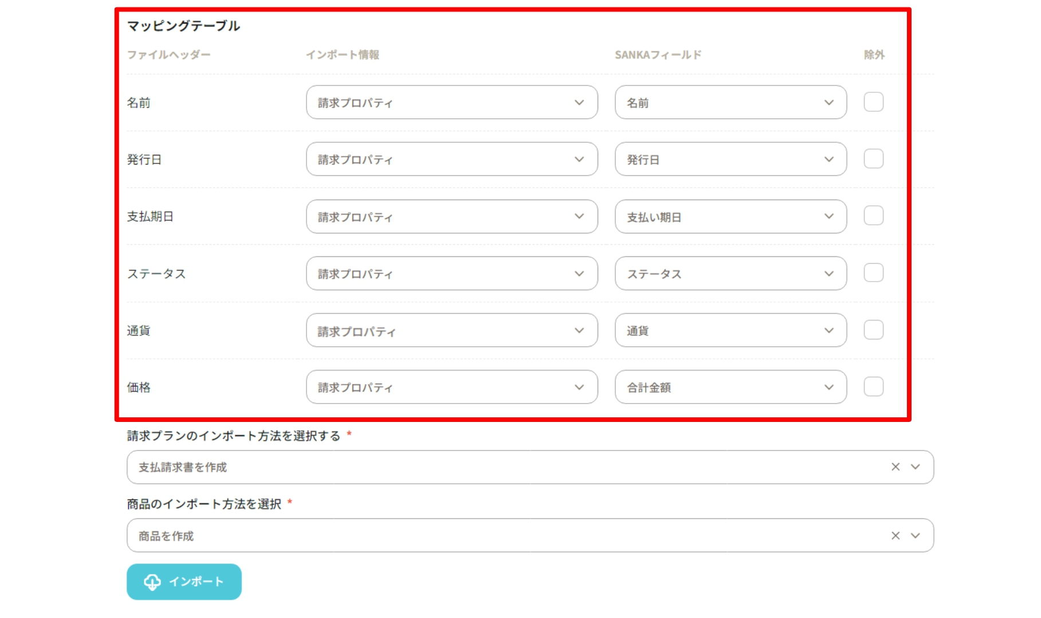This screenshot has height=618, width=1041.
Task: Open the ステータス SANKA field dropdown
Action: (730, 273)
